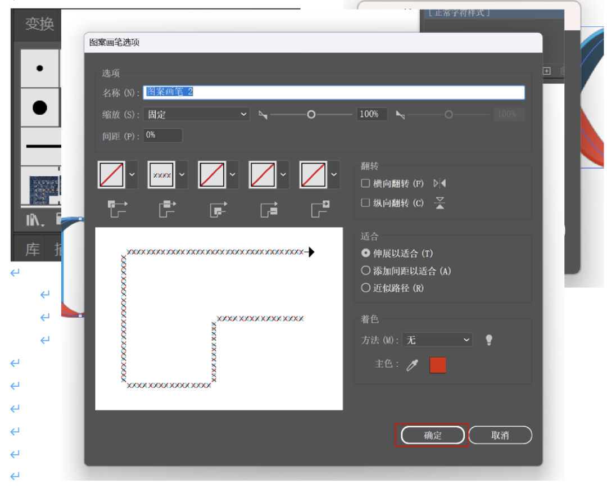607x488 pixels.
Task: Adjust the scale slider handle
Action: pyautogui.click(x=311, y=115)
